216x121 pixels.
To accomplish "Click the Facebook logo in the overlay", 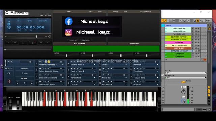I will tap(69, 21).
